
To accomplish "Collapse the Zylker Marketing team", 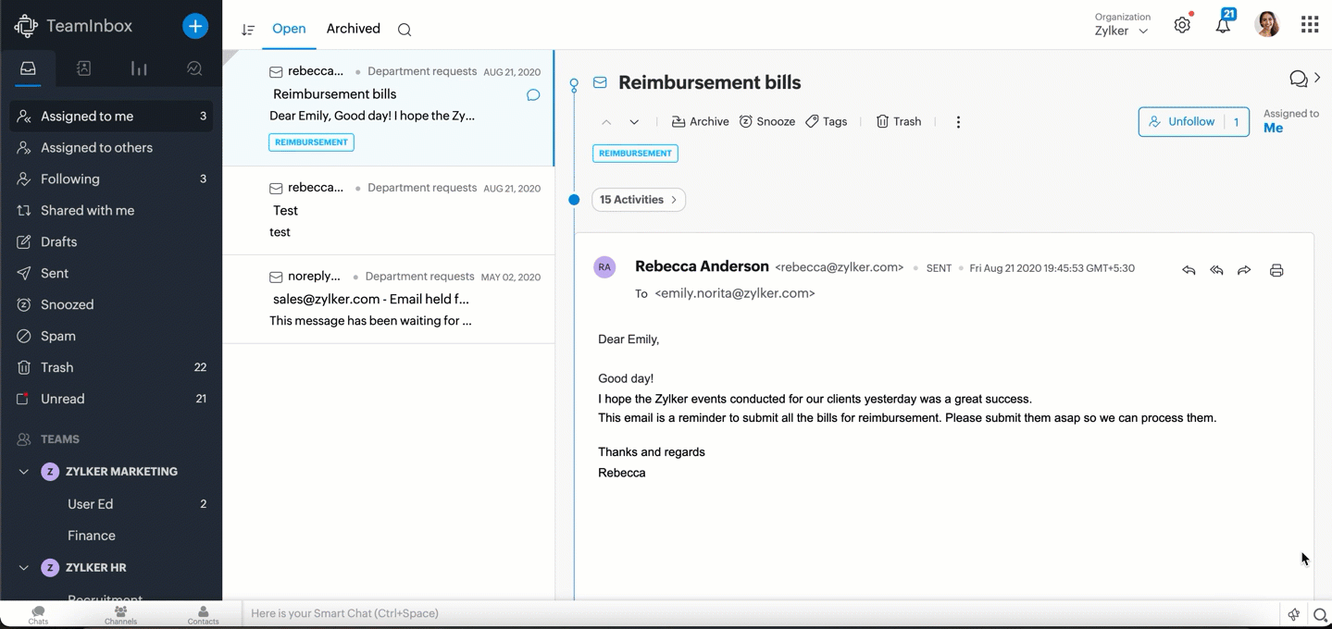I will (x=24, y=472).
